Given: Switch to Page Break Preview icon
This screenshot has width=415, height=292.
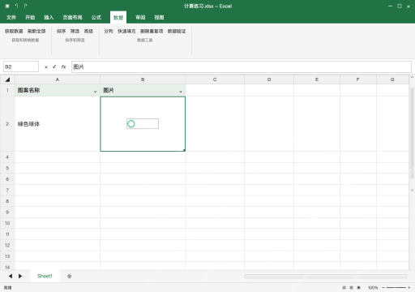Looking at the screenshot, I should [359, 288].
